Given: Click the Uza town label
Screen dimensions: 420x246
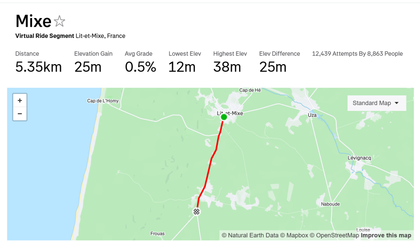Looking at the screenshot, I should tap(312, 115).
